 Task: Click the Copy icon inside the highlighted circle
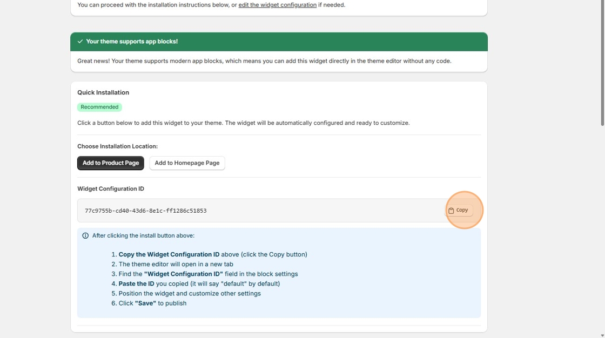pyautogui.click(x=452, y=210)
